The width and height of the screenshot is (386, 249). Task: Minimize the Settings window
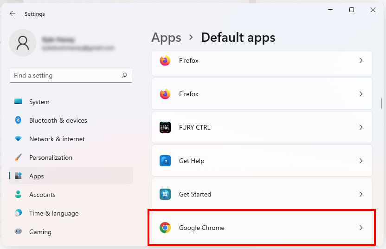(x=330, y=10)
